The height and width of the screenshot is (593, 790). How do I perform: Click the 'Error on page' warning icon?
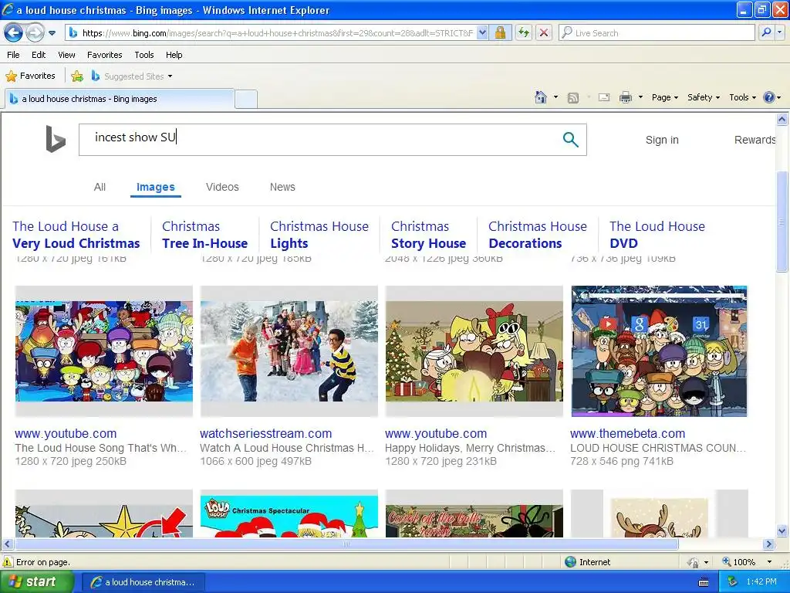8,562
